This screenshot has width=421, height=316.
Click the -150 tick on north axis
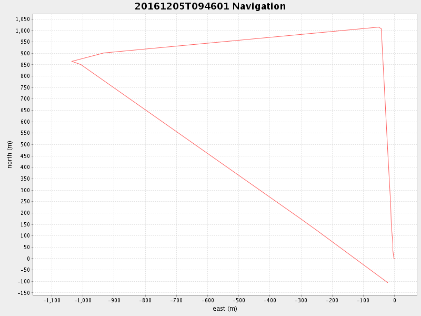pos(23,293)
